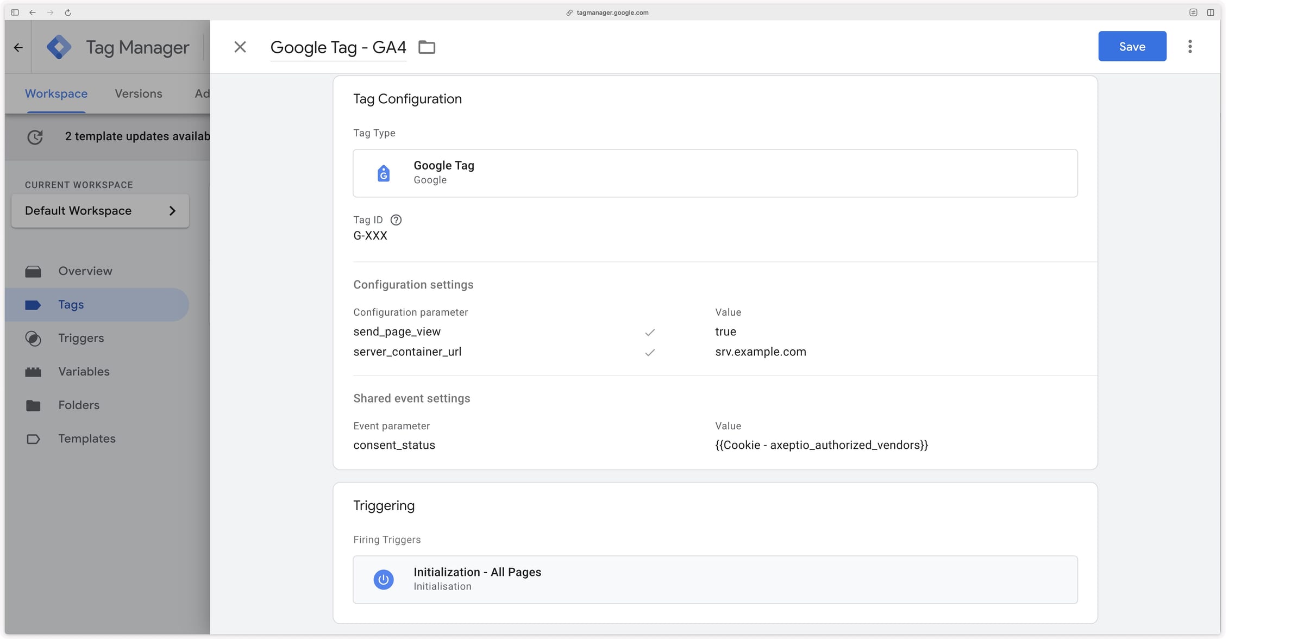Click the Tag Manager logo
This screenshot has width=1304, height=639.
pos(59,47)
